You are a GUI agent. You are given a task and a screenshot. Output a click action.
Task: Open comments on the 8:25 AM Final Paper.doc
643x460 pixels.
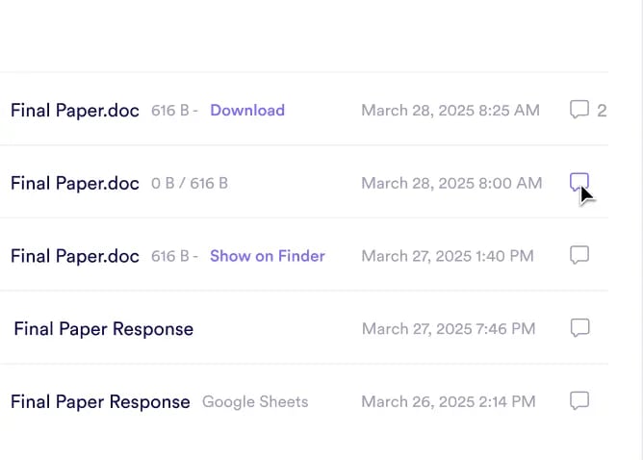pyautogui.click(x=579, y=110)
